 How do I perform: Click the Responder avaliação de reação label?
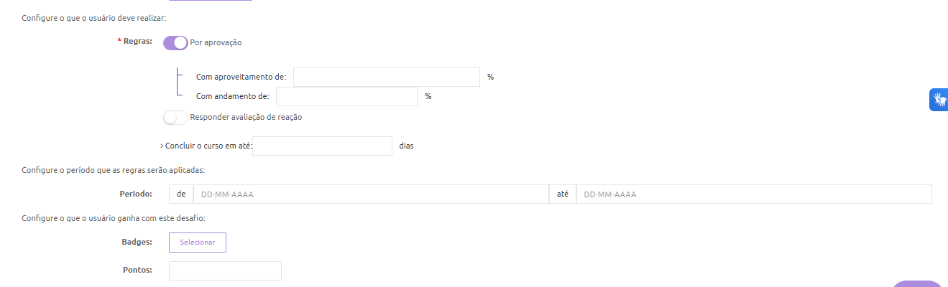246,118
